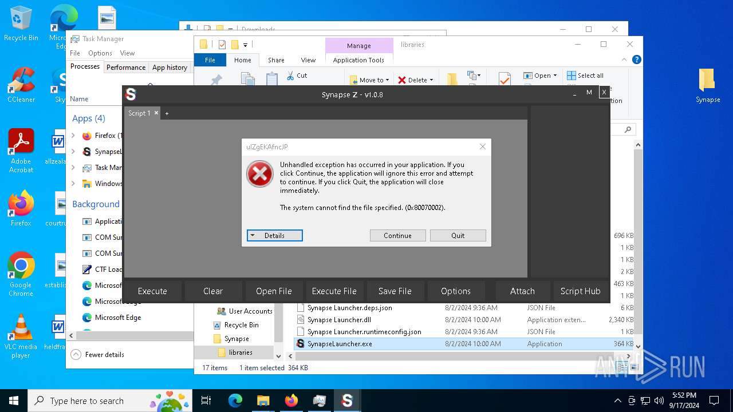The width and height of the screenshot is (733, 412).
Task: Click Select all in the ribbon
Action: point(585,76)
